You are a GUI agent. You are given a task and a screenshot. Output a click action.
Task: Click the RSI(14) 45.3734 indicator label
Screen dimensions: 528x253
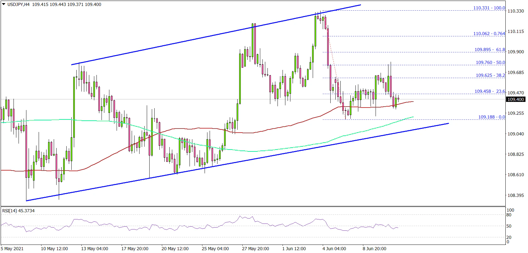pyautogui.click(x=18, y=211)
